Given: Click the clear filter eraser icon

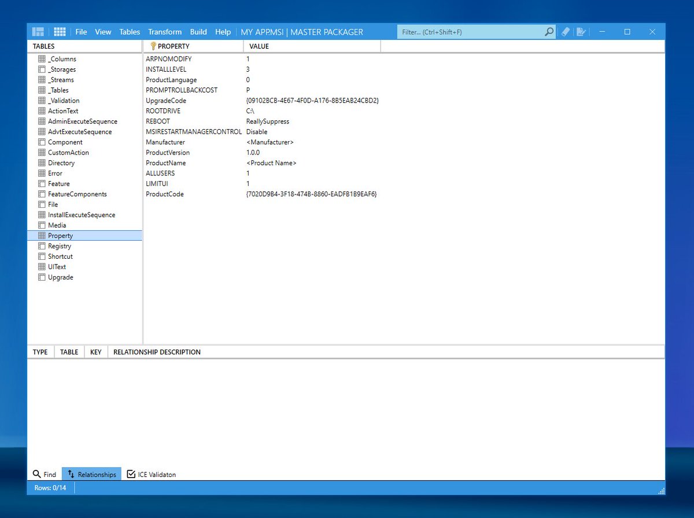Looking at the screenshot, I should pyautogui.click(x=565, y=31).
